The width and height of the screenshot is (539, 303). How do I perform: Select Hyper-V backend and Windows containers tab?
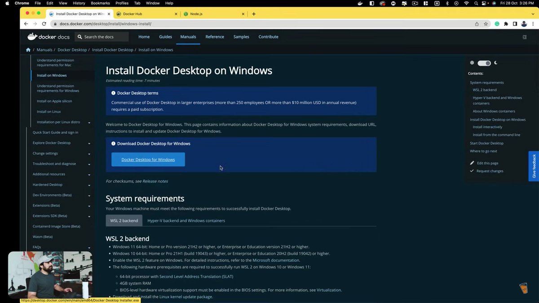tap(186, 220)
